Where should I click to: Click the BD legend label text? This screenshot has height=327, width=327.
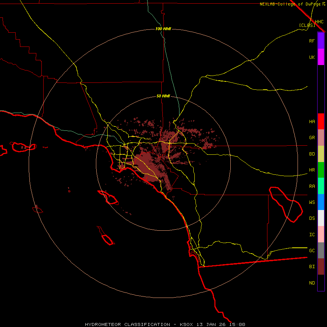312,154
